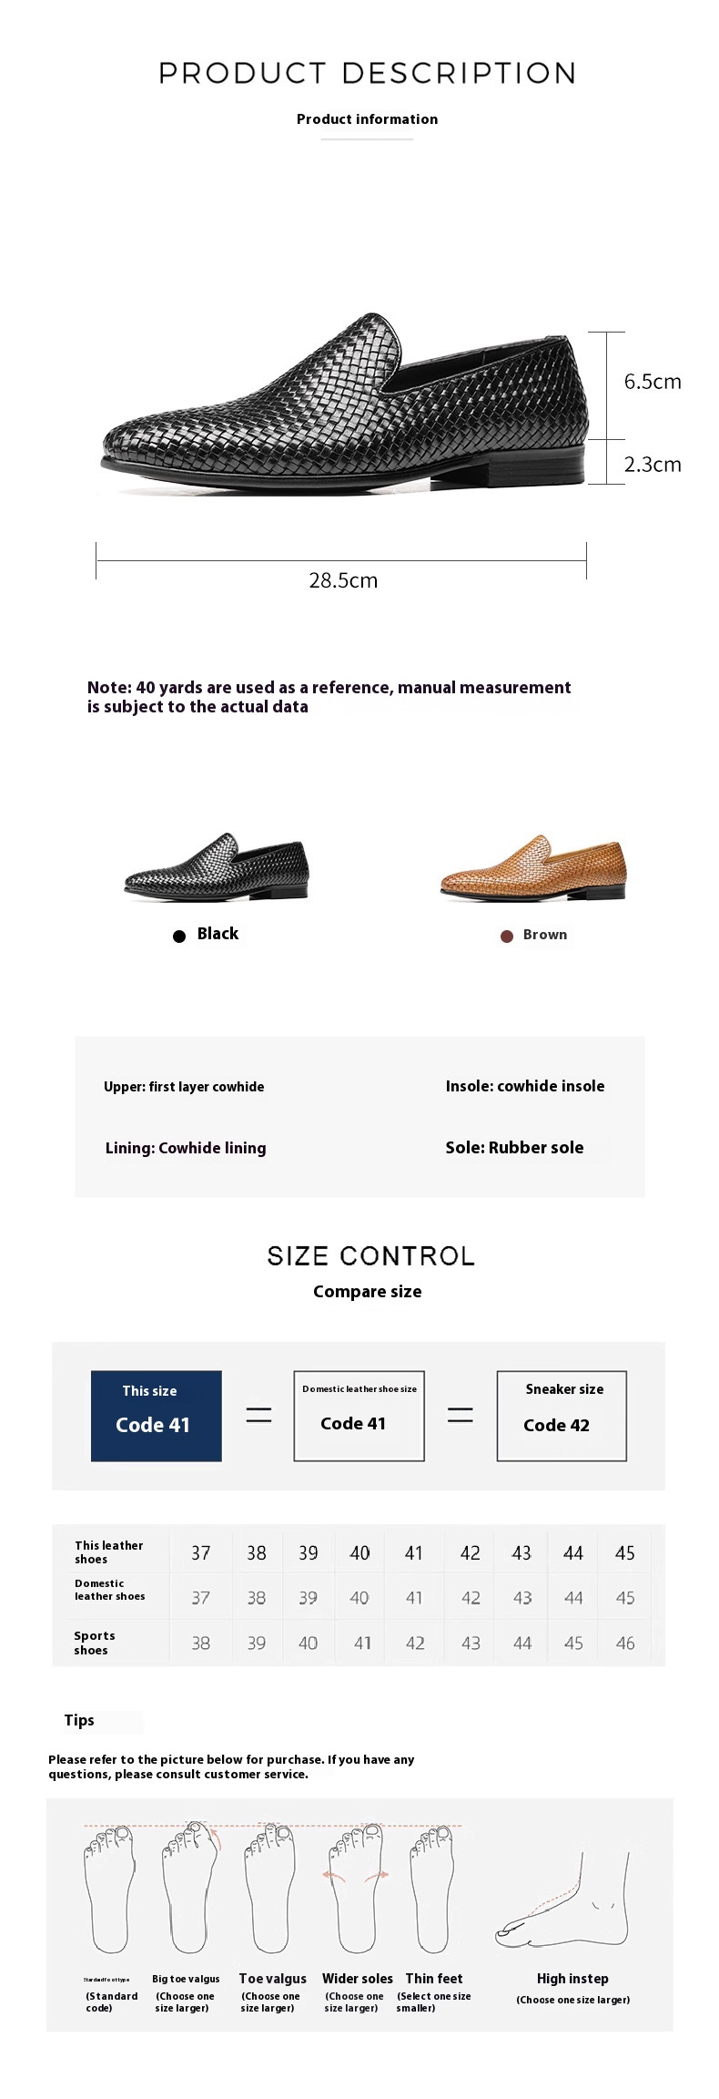Screen dimensions: 719x2099
Task: Click the Domestic leather shoe size Code 41 box
Action: point(359,1416)
